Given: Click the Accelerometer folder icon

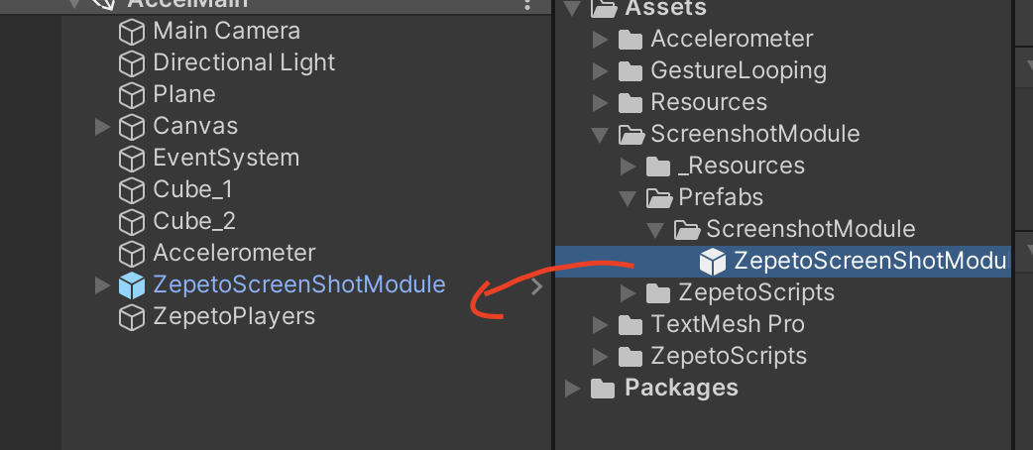Looking at the screenshot, I should (x=631, y=40).
